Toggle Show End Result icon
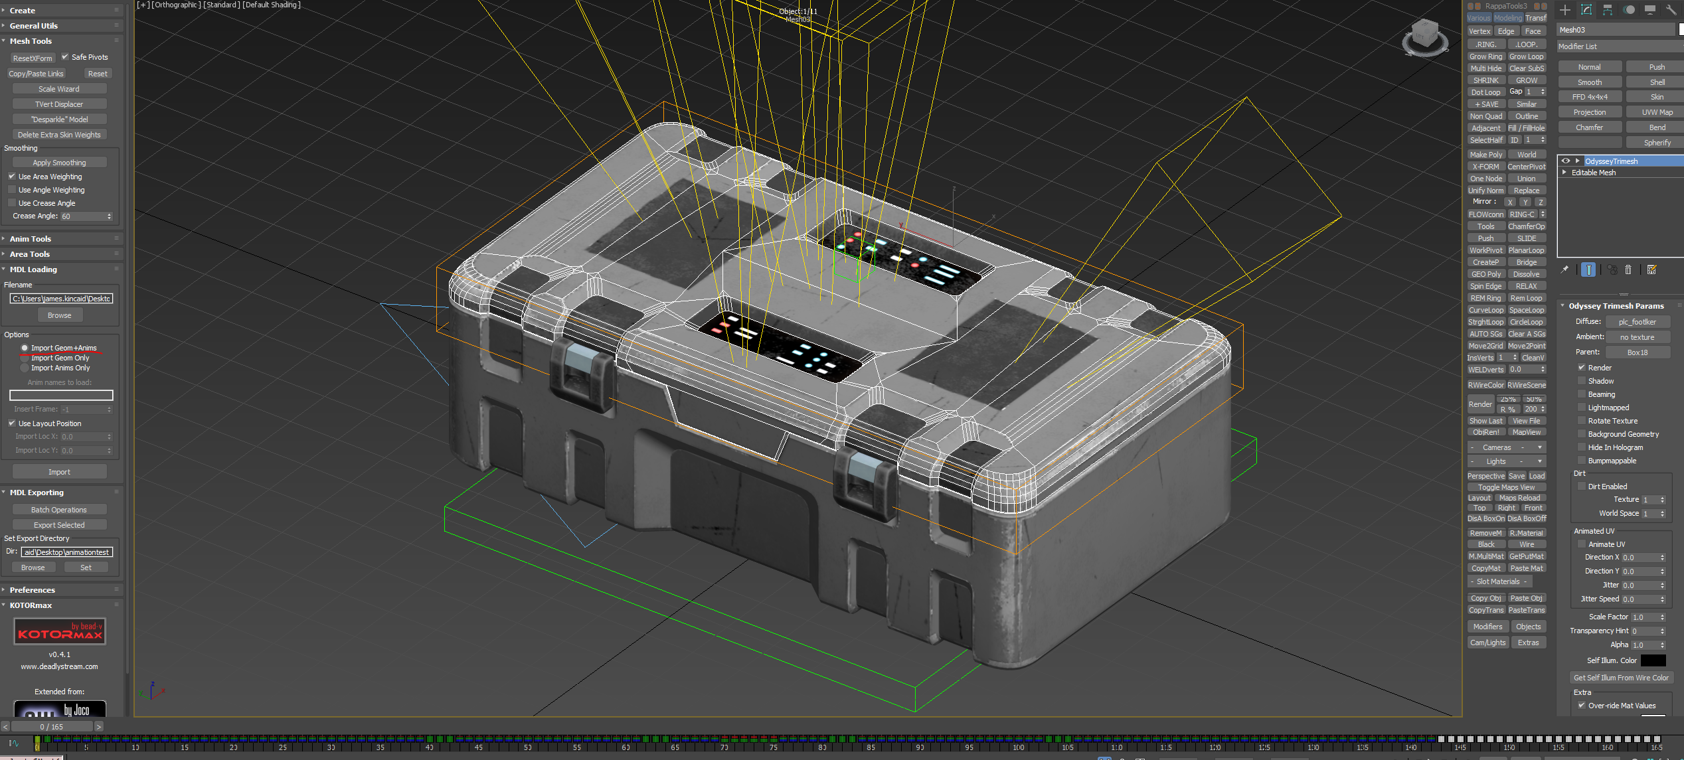This screenshot has width=1684, height=760. pyautogui.click(x=1588, y=269)
